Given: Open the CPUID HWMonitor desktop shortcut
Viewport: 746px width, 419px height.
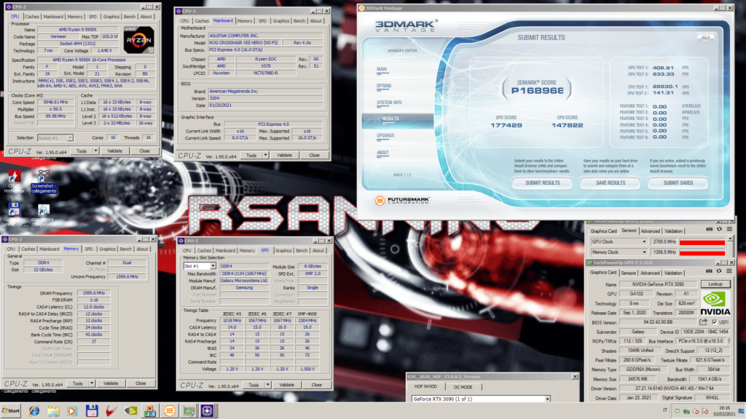Looking at the screenshot, I should pos(14,180).
